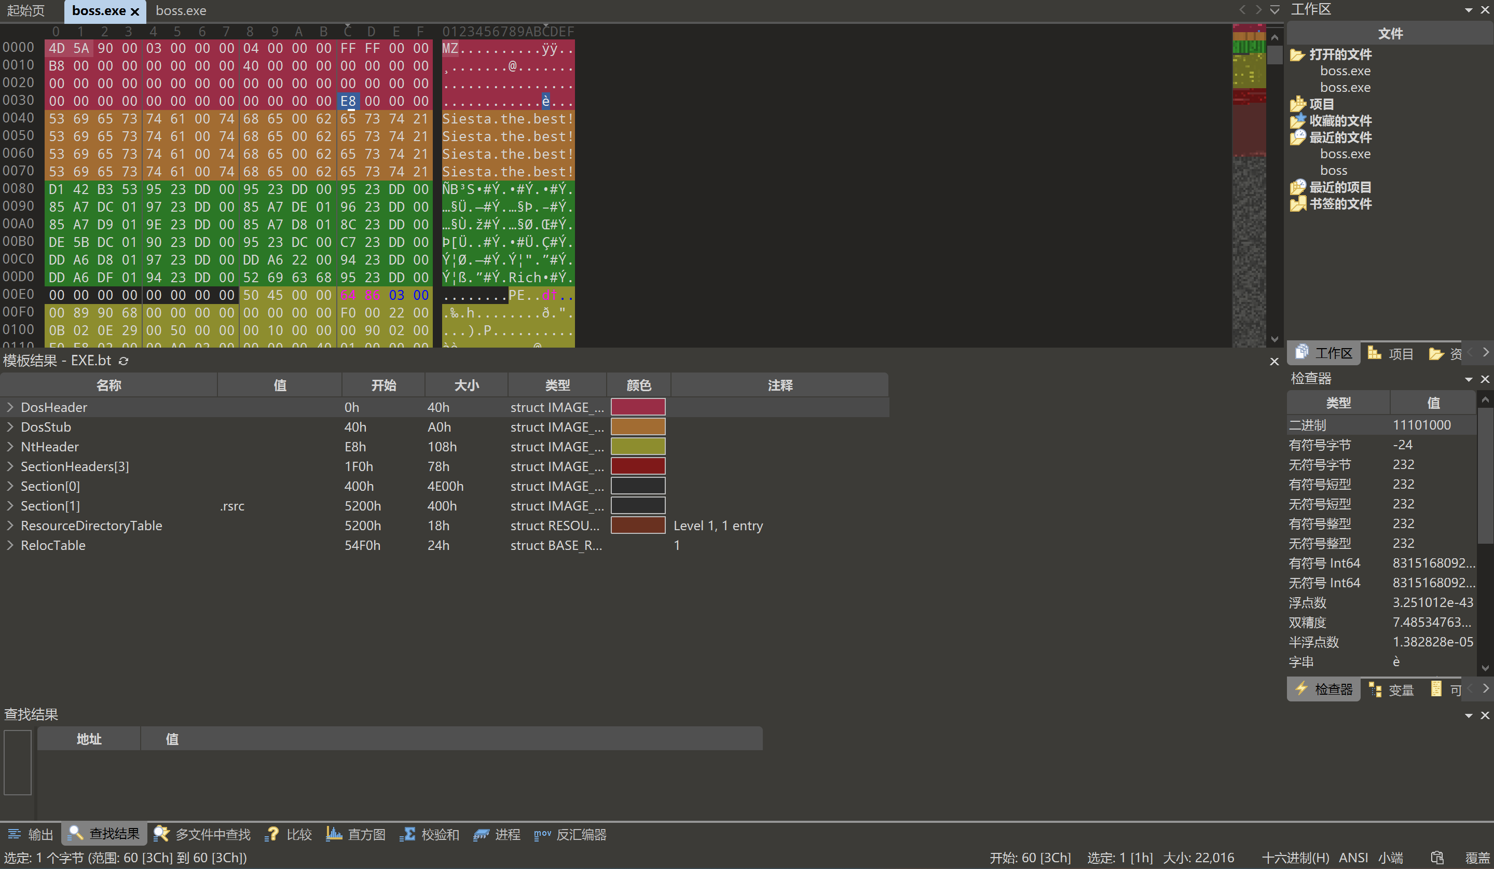
Task: Expand the NtHeader struct
Action: click(10, 446)
